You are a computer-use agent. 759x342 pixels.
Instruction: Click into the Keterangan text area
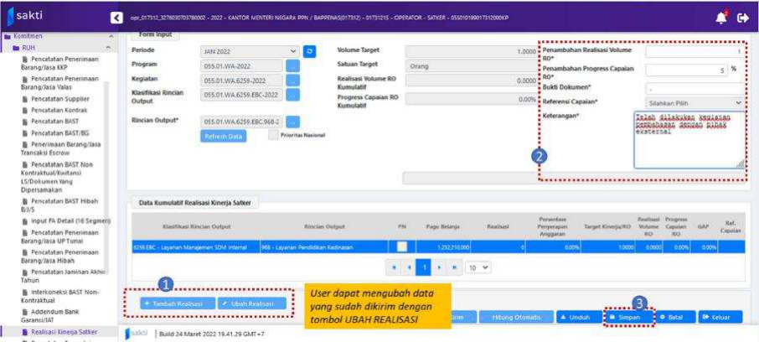coord(689,138)
